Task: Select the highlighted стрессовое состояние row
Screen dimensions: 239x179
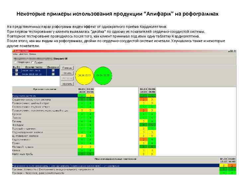Action: click(116, 166)
